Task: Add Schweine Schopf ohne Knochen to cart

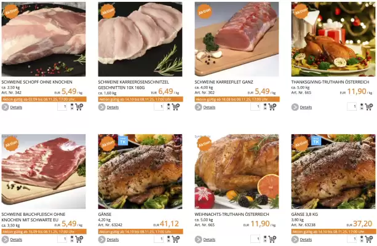Action: tap(79, 107)
